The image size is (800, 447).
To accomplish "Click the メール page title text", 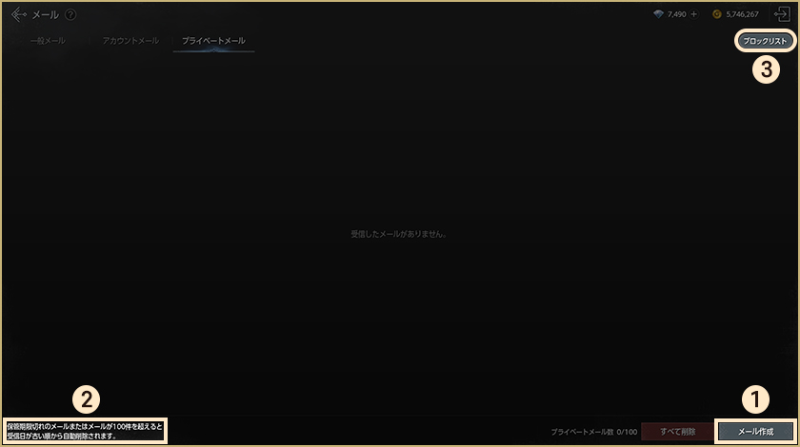I will [x=46, y=15].
